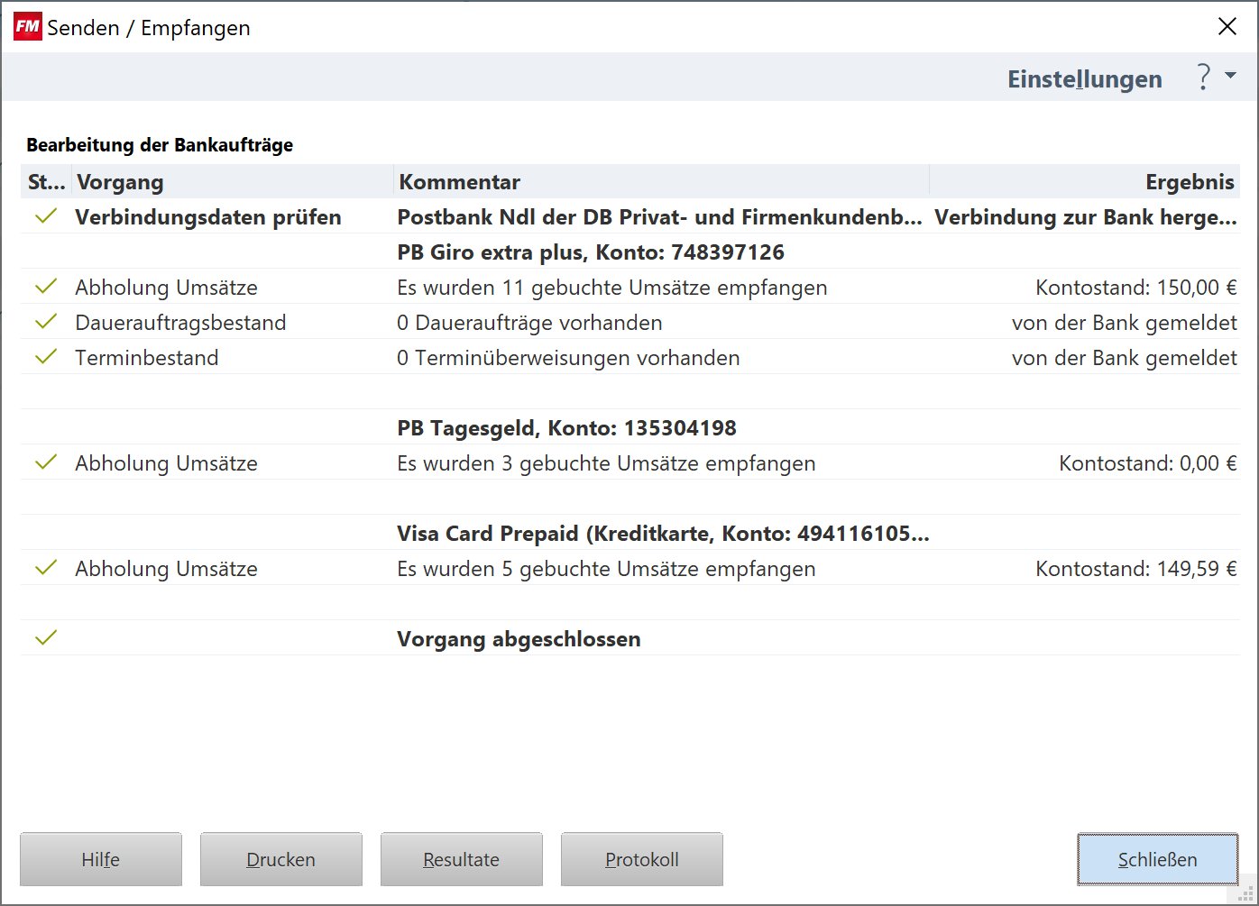1259x906 pixels.
Task: Select the Postbank Ndl der DB comment
Action: point(659,217)
